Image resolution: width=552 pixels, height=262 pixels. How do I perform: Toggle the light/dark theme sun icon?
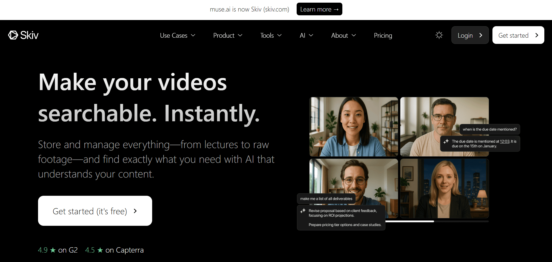tap(439, 35)
